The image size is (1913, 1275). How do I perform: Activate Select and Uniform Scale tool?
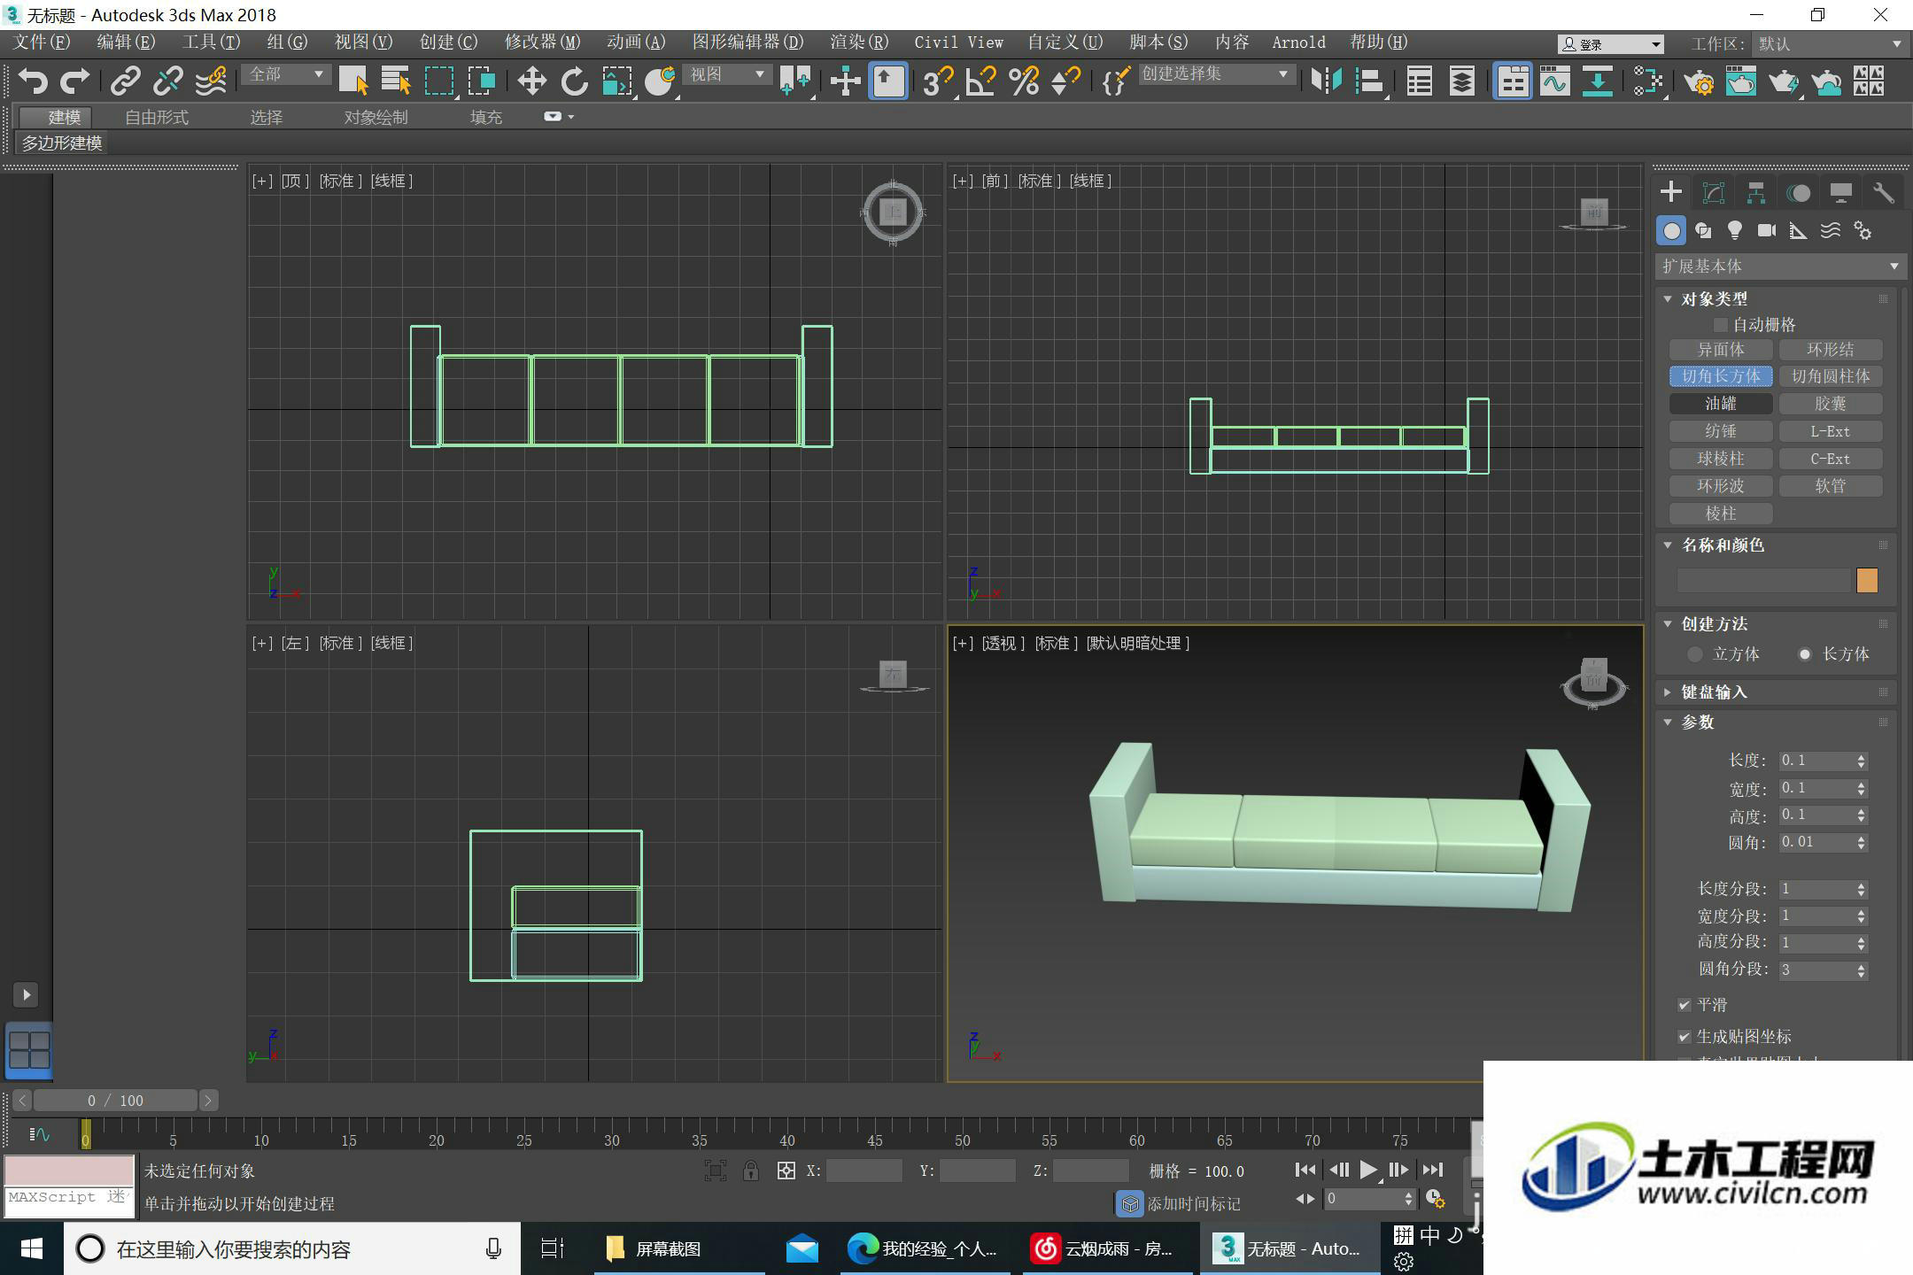[x=617, y=81]
